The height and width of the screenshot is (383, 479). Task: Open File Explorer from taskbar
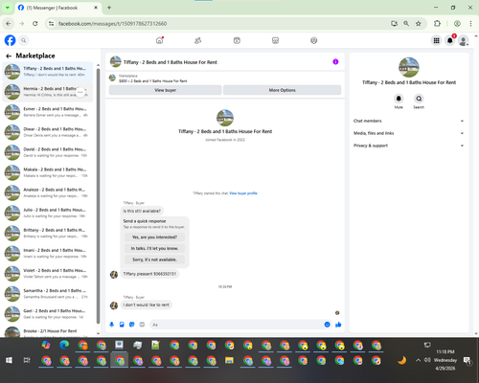pyautogui.click(x=229, y=361)
